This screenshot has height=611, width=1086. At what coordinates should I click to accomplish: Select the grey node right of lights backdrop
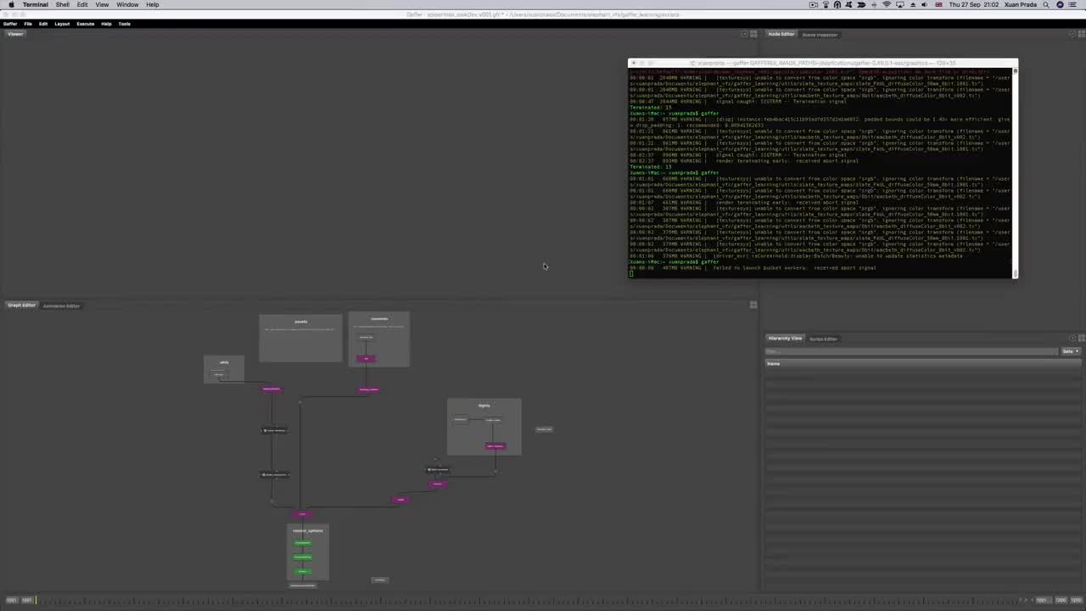[x=544, y=429]
